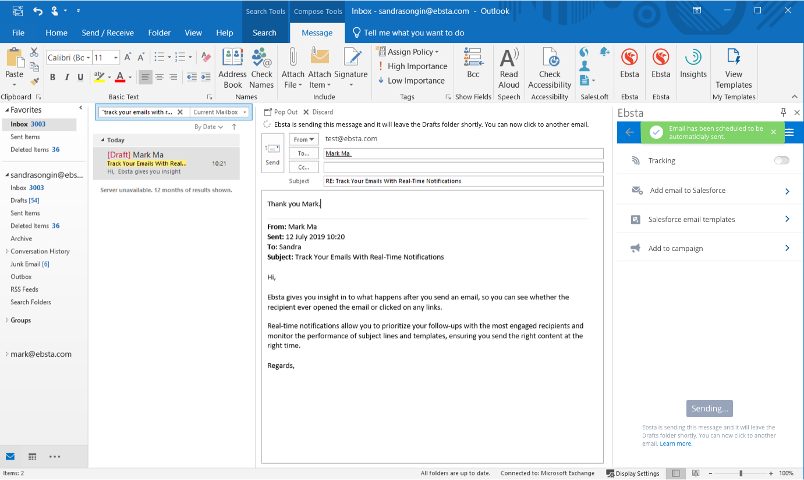The image size is (804, 480).
Task: Toggle bold text formatting
Action: (52, 77)
